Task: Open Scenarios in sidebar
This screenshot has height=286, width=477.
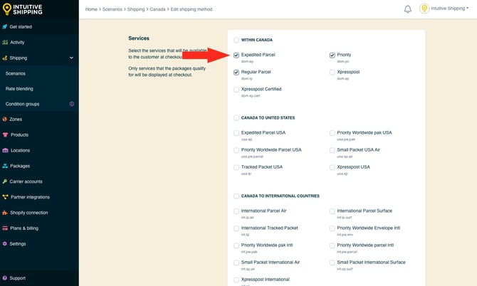Action: coord(16,73)
